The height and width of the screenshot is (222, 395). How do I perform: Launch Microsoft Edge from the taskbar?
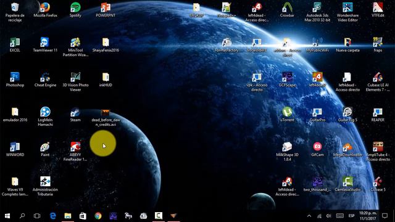pyautogui.click(x=52, y=216)
